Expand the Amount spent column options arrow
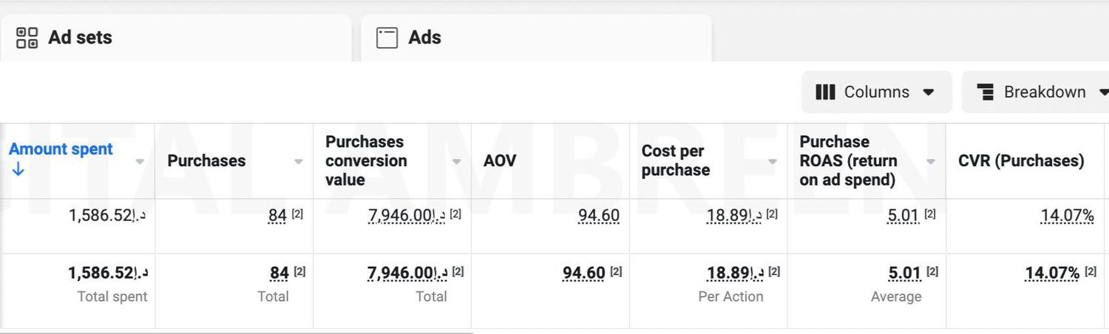The image size is (1109, 334). tap(140, 162)
